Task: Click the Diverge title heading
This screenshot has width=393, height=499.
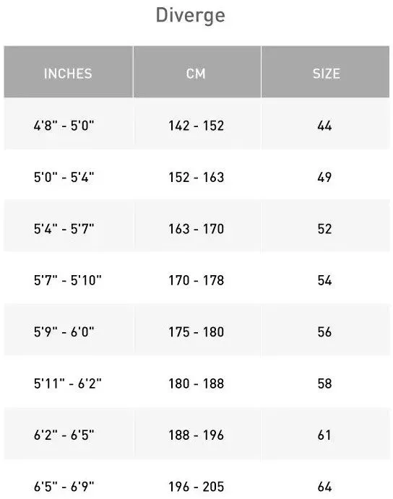Action: (191, 16)
